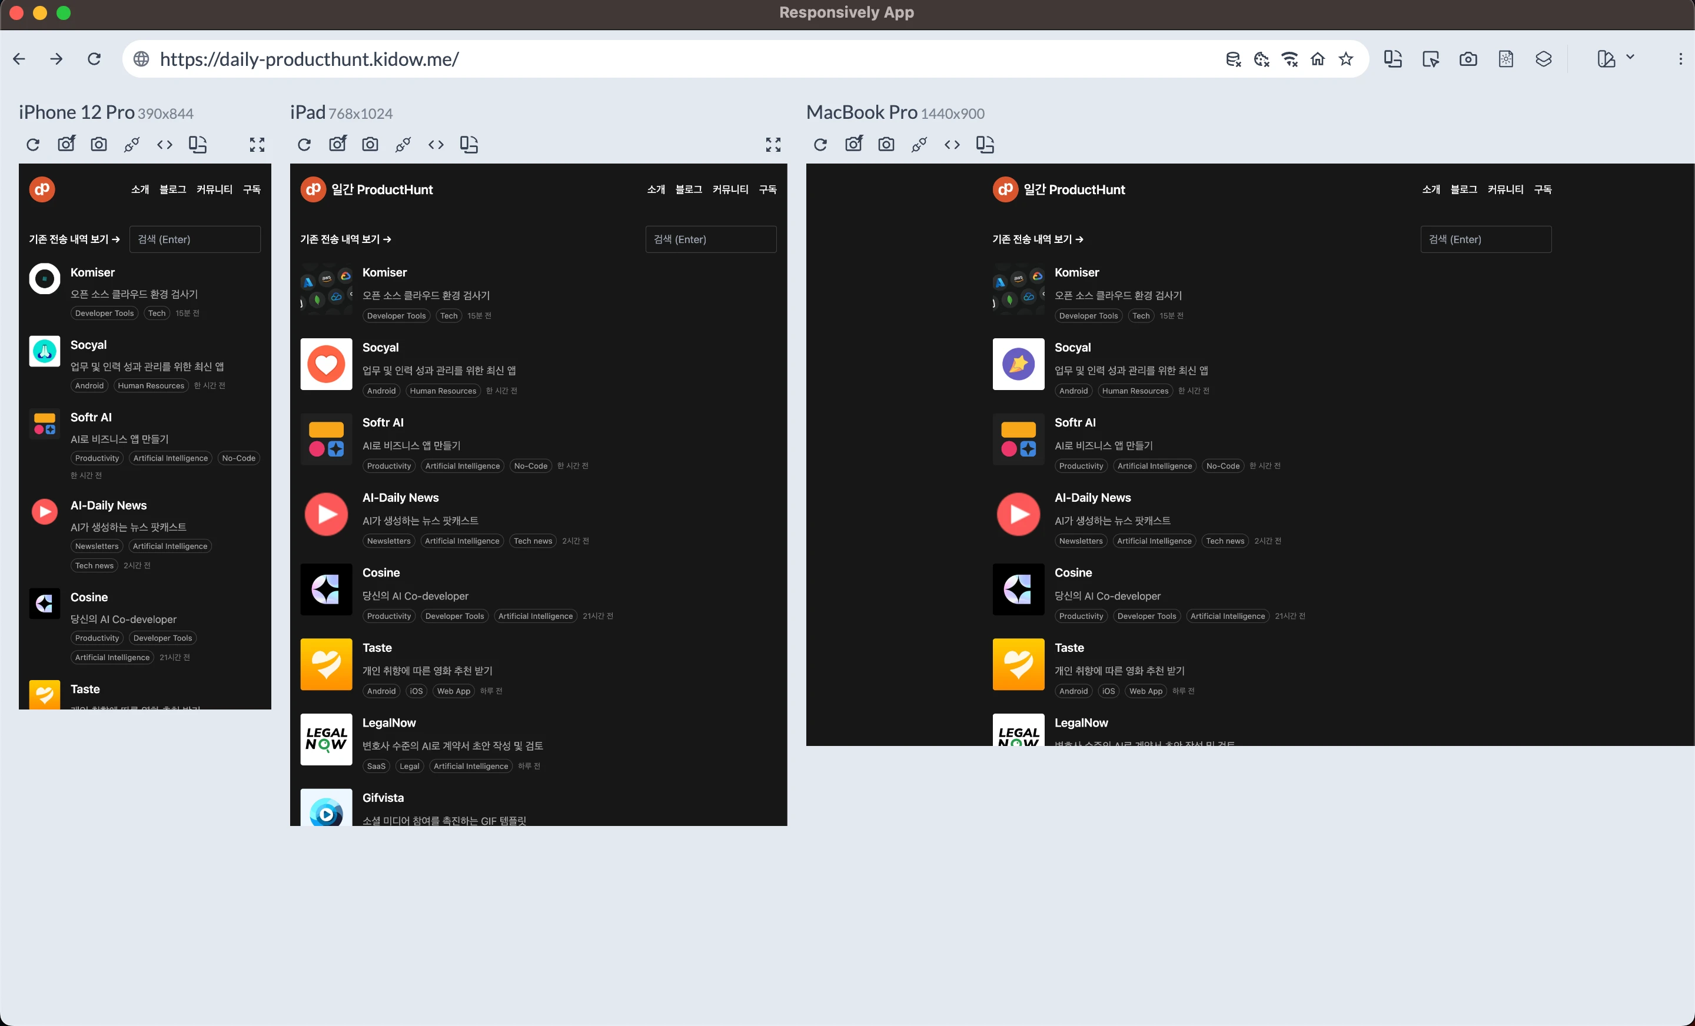Screen dimensions: 1695x1026
Task: Focus the search field in MacBook Pro view
Action: pos(1486,239)
